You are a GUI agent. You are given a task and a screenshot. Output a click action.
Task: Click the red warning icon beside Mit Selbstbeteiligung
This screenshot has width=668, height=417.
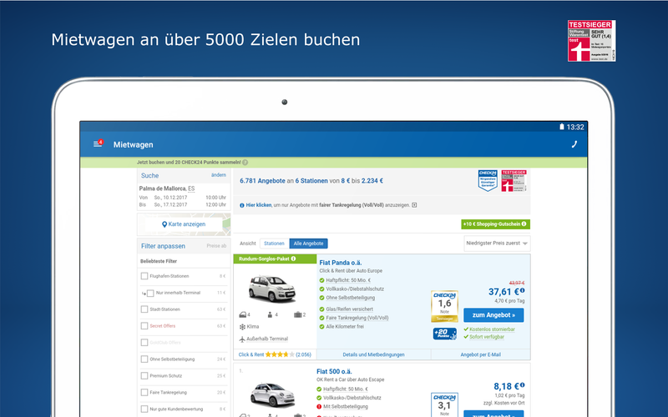(x=319, y=407)
